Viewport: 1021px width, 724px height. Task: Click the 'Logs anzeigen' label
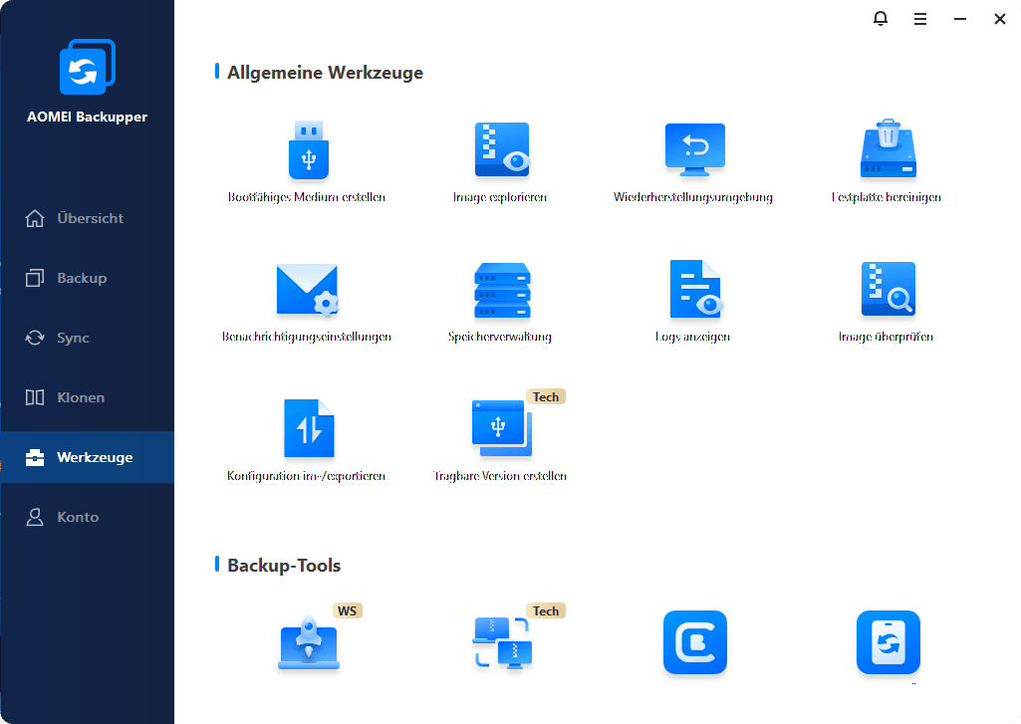coord(693,337)
